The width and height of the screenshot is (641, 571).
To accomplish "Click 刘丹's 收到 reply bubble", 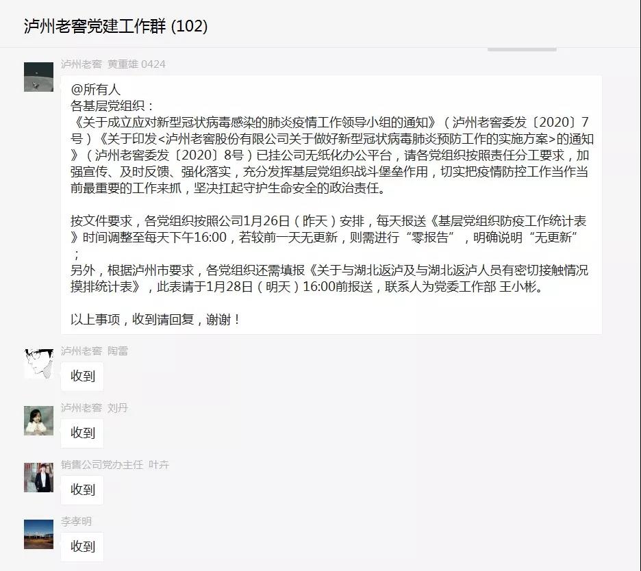I will coord(82,433).
